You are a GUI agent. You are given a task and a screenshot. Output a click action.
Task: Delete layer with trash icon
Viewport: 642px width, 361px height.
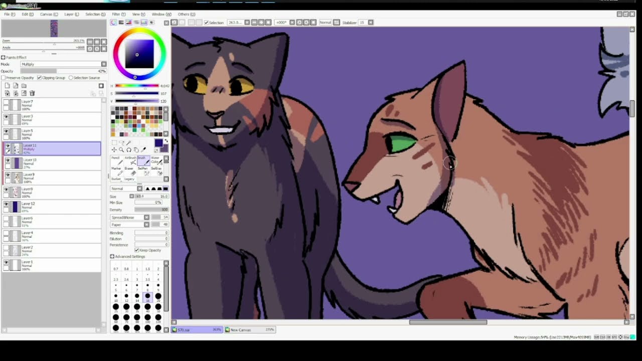tap(32, 93)
